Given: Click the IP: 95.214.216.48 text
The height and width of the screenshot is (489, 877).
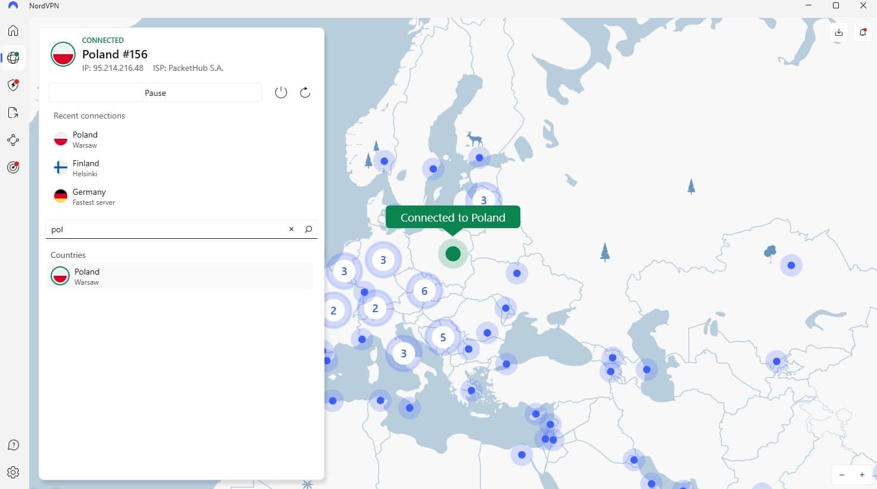Looking at the screenshot, I should [113, 68].
